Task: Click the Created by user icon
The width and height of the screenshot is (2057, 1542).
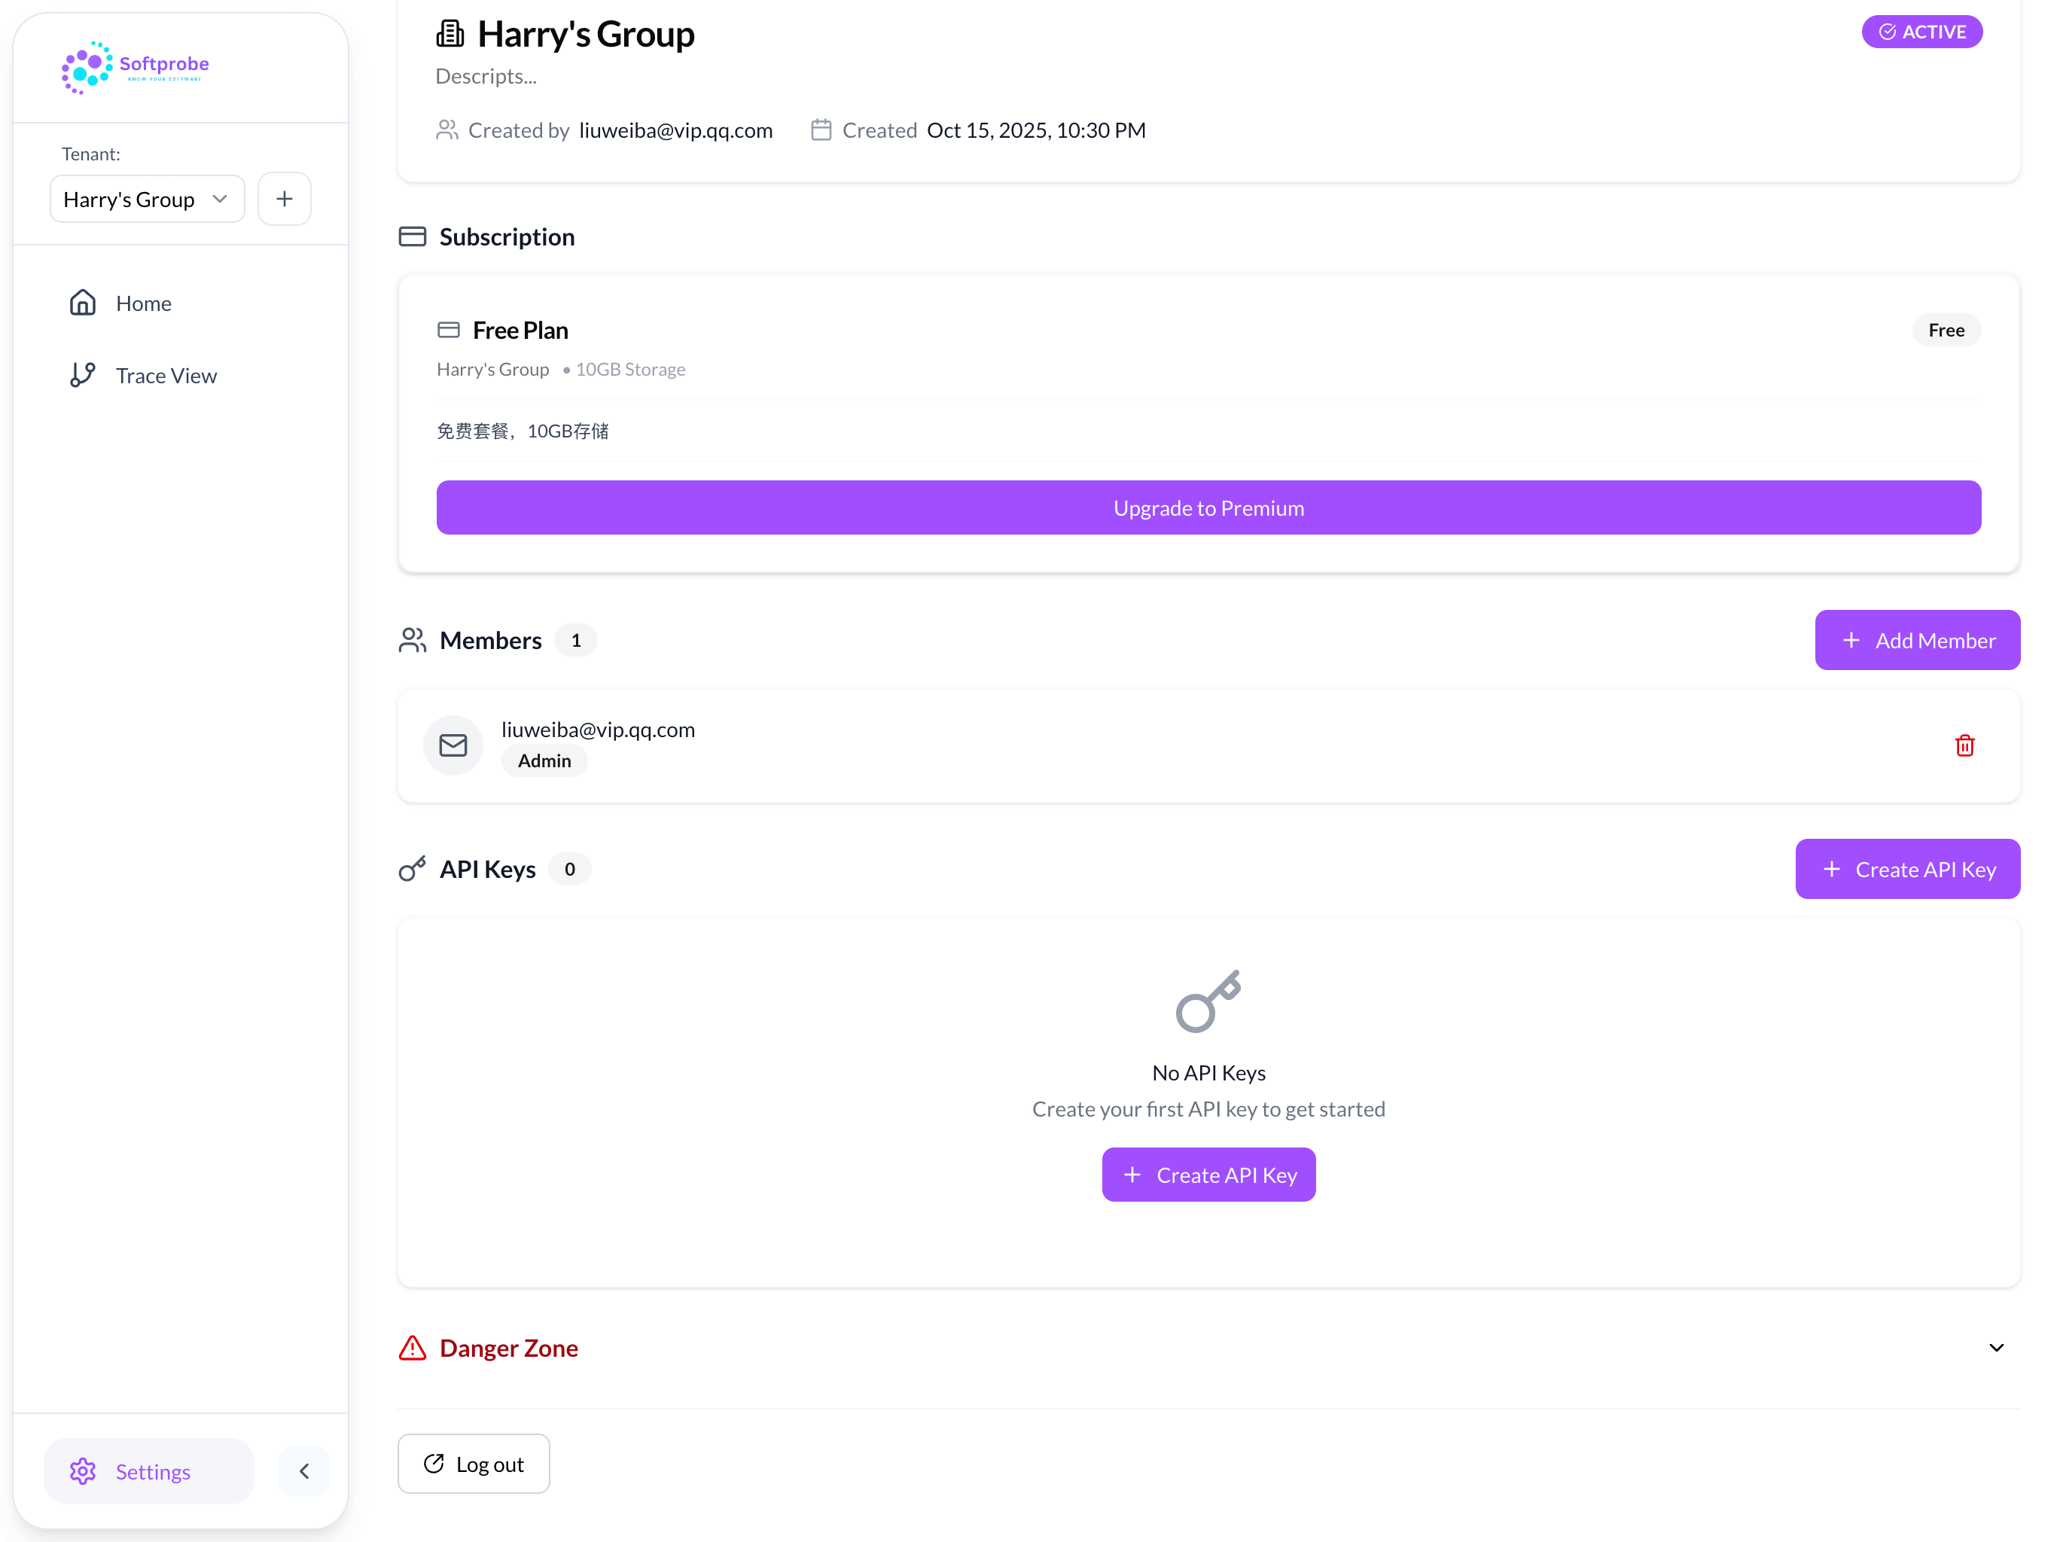Action: [447, 130]
